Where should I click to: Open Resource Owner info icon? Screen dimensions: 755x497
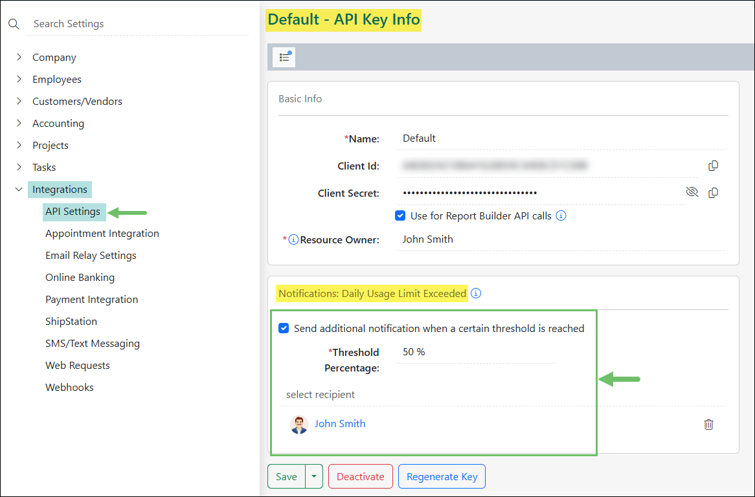293,239
